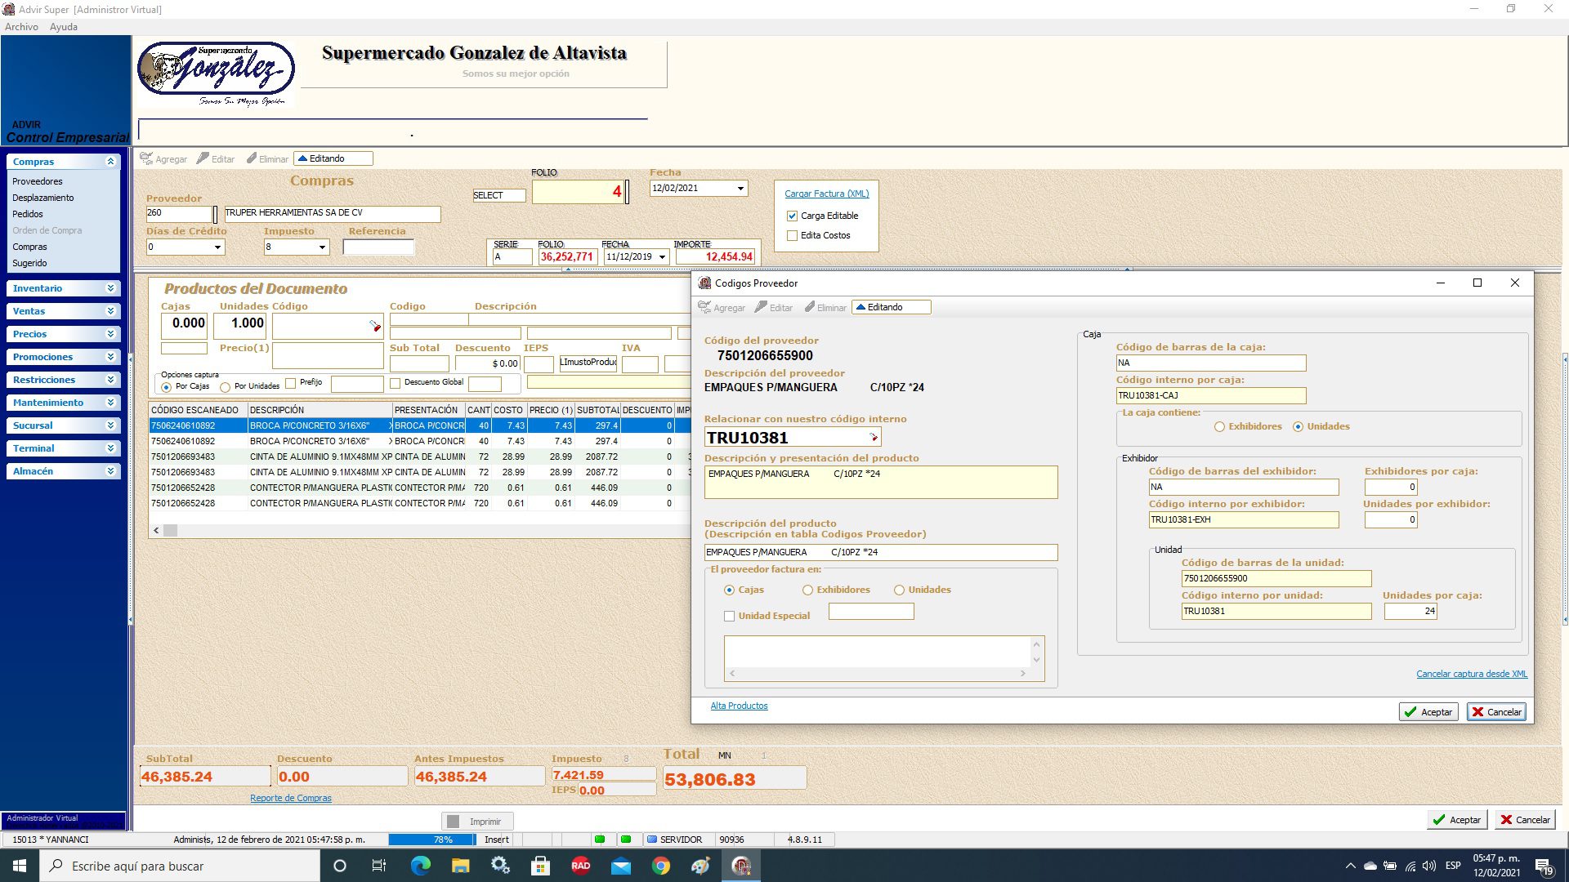Screen dimensions: 1569x882
Task: Collapse Compras sidebar section
Action: tap(110, 162)
